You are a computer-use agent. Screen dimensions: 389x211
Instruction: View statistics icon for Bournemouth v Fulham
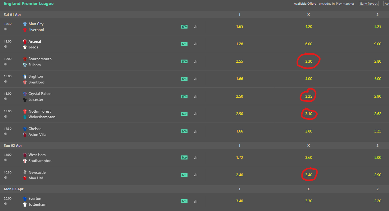(x=196, y=61)
